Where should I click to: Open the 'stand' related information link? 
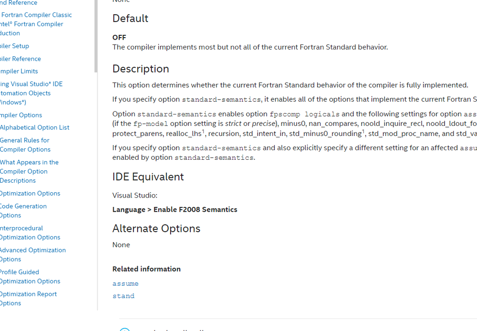tap(123, 296)
